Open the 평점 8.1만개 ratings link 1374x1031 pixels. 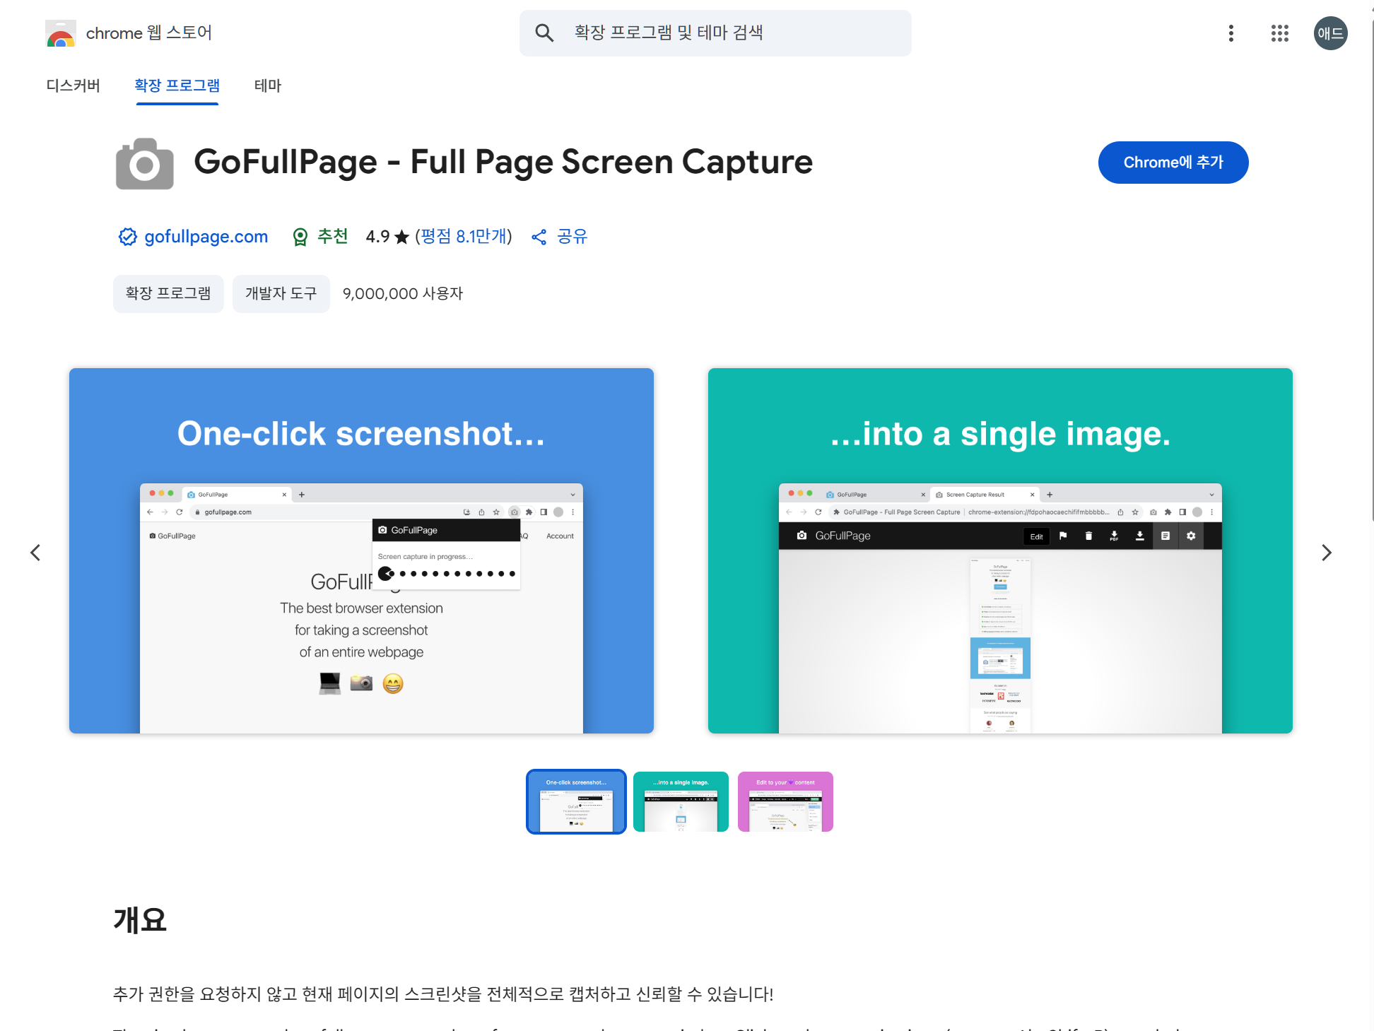pyautogui.click(x=464, y=237)
